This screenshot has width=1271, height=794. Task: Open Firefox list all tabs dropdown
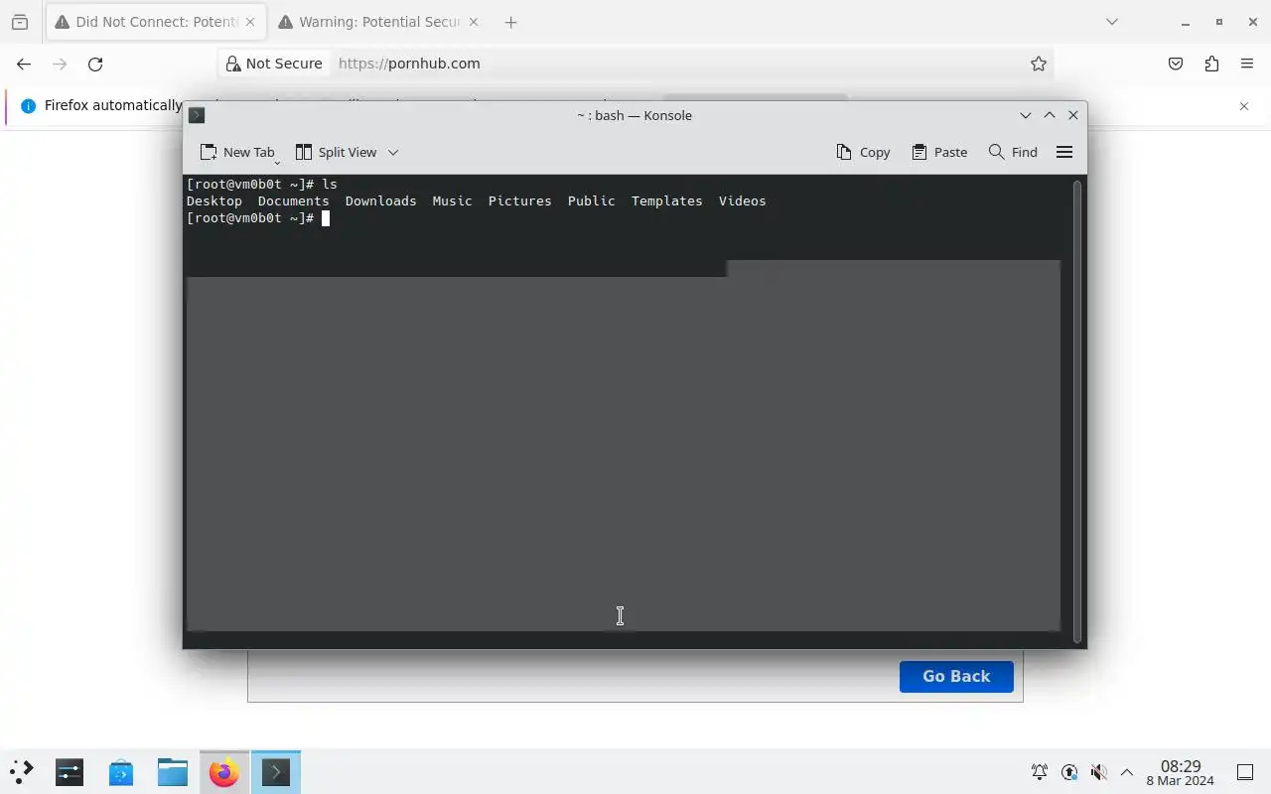tap(1112, 22)
